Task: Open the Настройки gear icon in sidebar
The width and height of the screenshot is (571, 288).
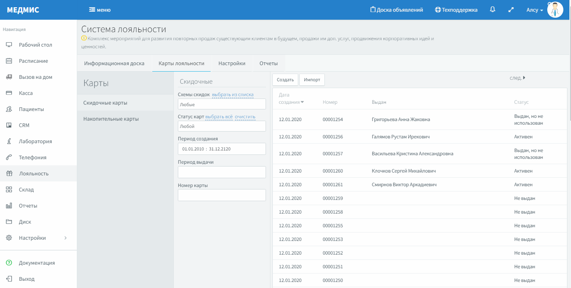Action: pos(9,238)
